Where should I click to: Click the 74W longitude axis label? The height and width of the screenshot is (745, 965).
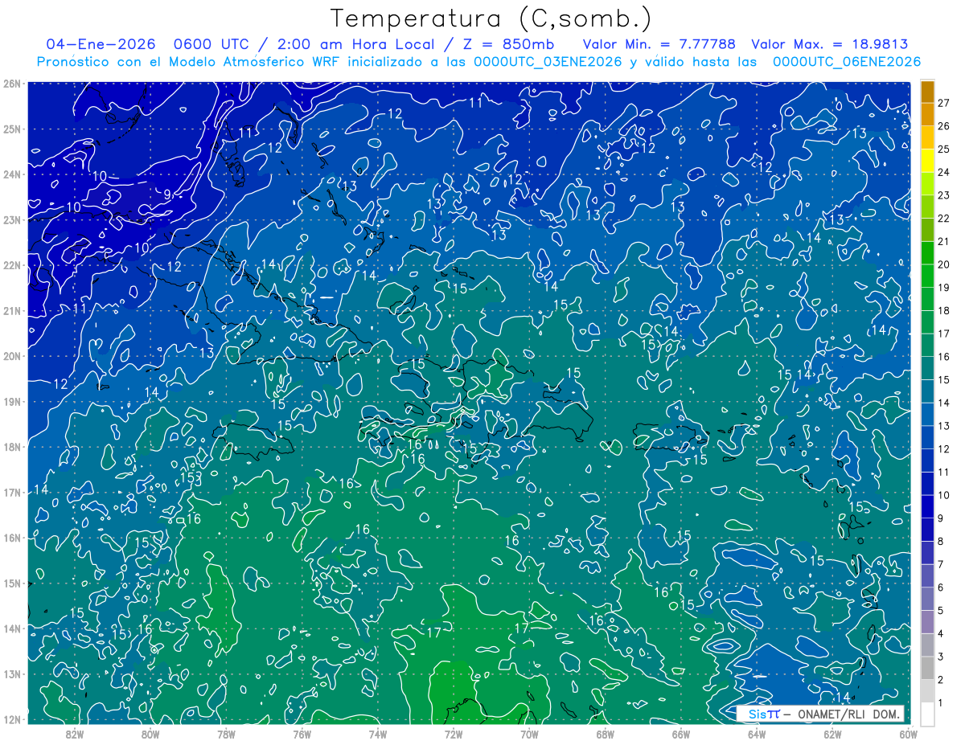(x=377, y=733)
